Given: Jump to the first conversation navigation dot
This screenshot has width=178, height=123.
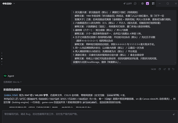Looking at the screenshot, I should pyautogui.click(x=2, y=53).
